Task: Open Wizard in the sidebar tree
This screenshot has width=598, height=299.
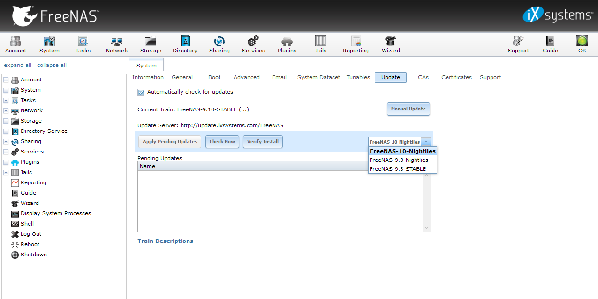Action: [30, 203]
